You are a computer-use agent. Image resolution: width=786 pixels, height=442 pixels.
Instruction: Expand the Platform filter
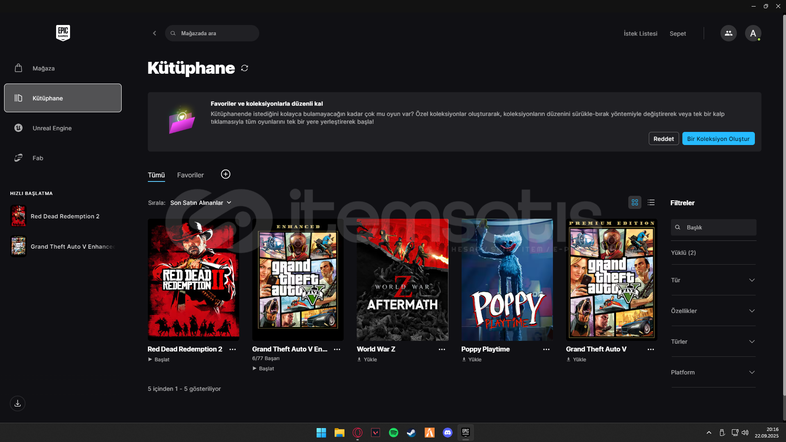click(x=713, y=372)
